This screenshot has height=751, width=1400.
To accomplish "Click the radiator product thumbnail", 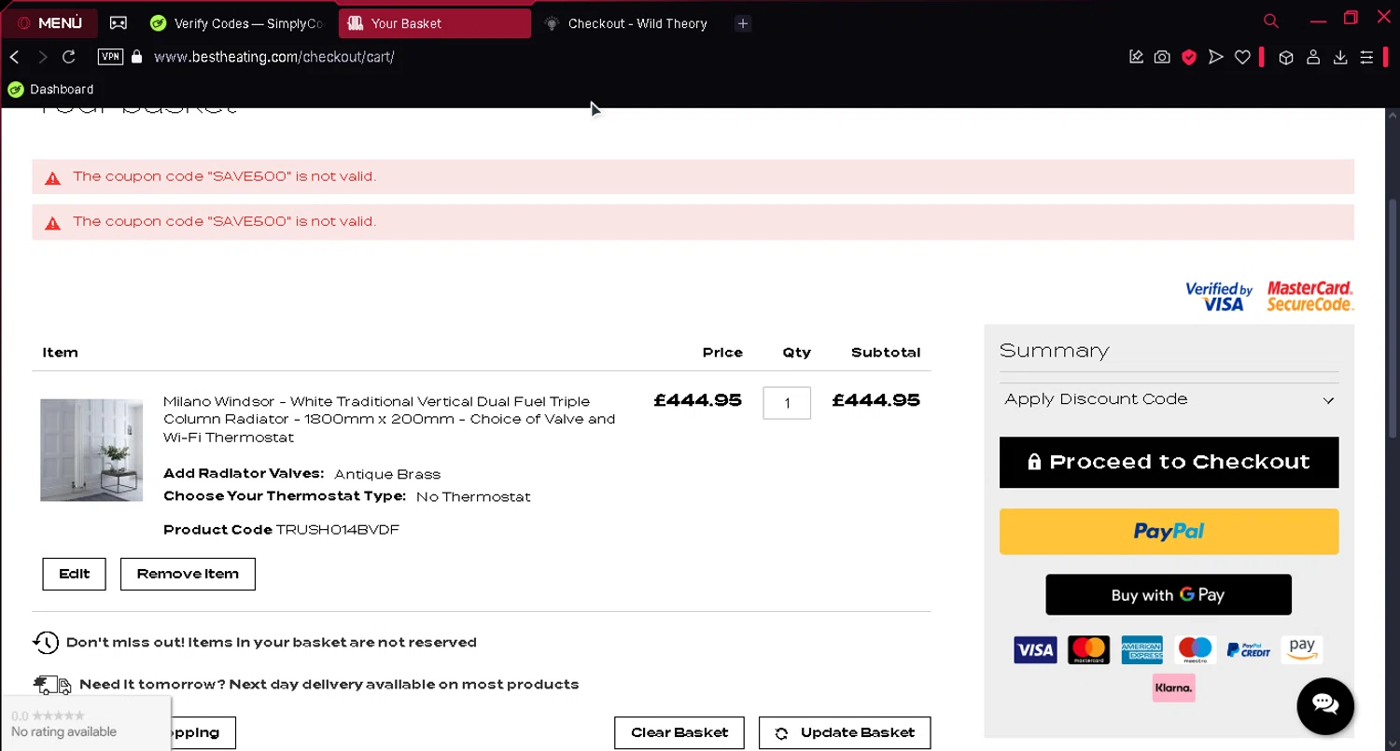I will (91, 450).
